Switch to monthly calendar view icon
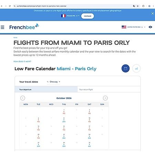 pyautogui.click(x=125, y=69)
